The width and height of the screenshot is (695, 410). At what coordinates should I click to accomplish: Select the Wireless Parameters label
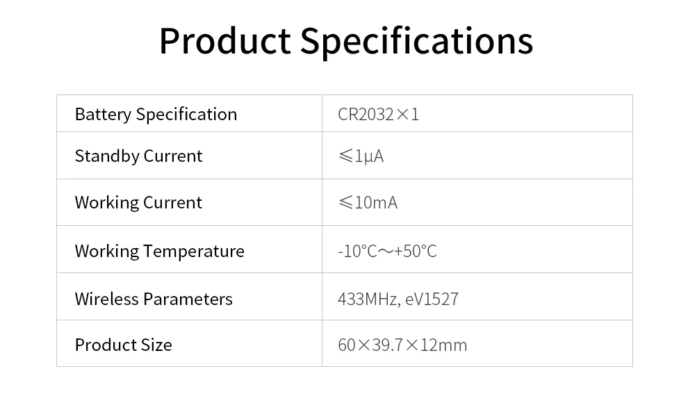[154, 300]
